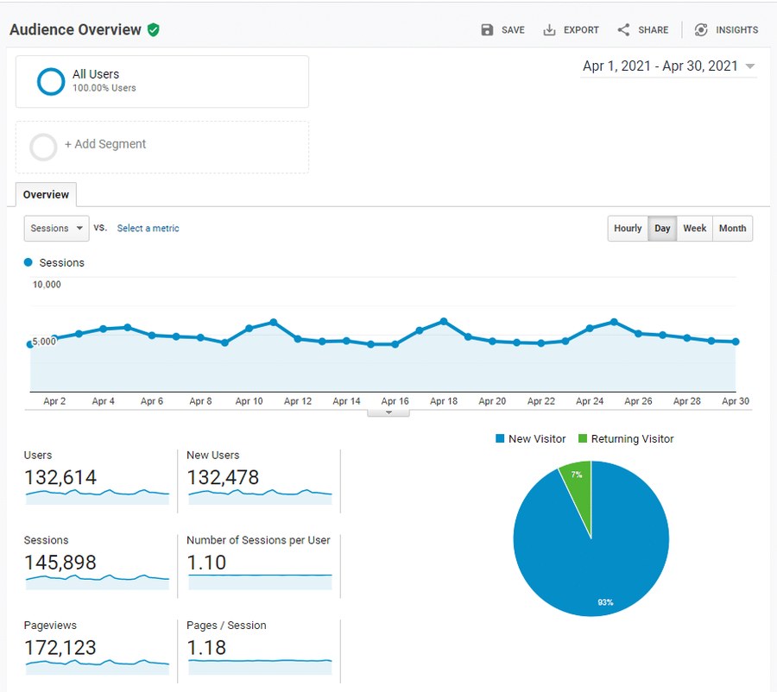Click the EXPORT button label
Screen dimensions: 777x692
tap(581, 30)
